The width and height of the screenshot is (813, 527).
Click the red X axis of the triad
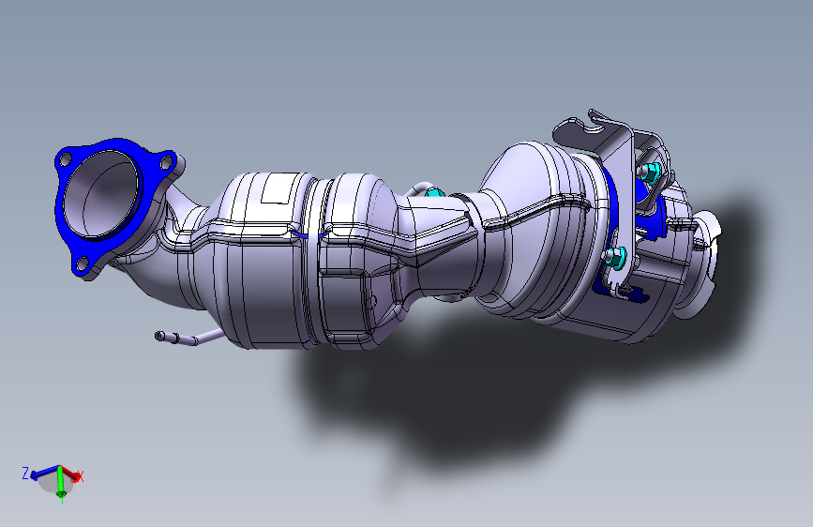click(x=70, y=473)
